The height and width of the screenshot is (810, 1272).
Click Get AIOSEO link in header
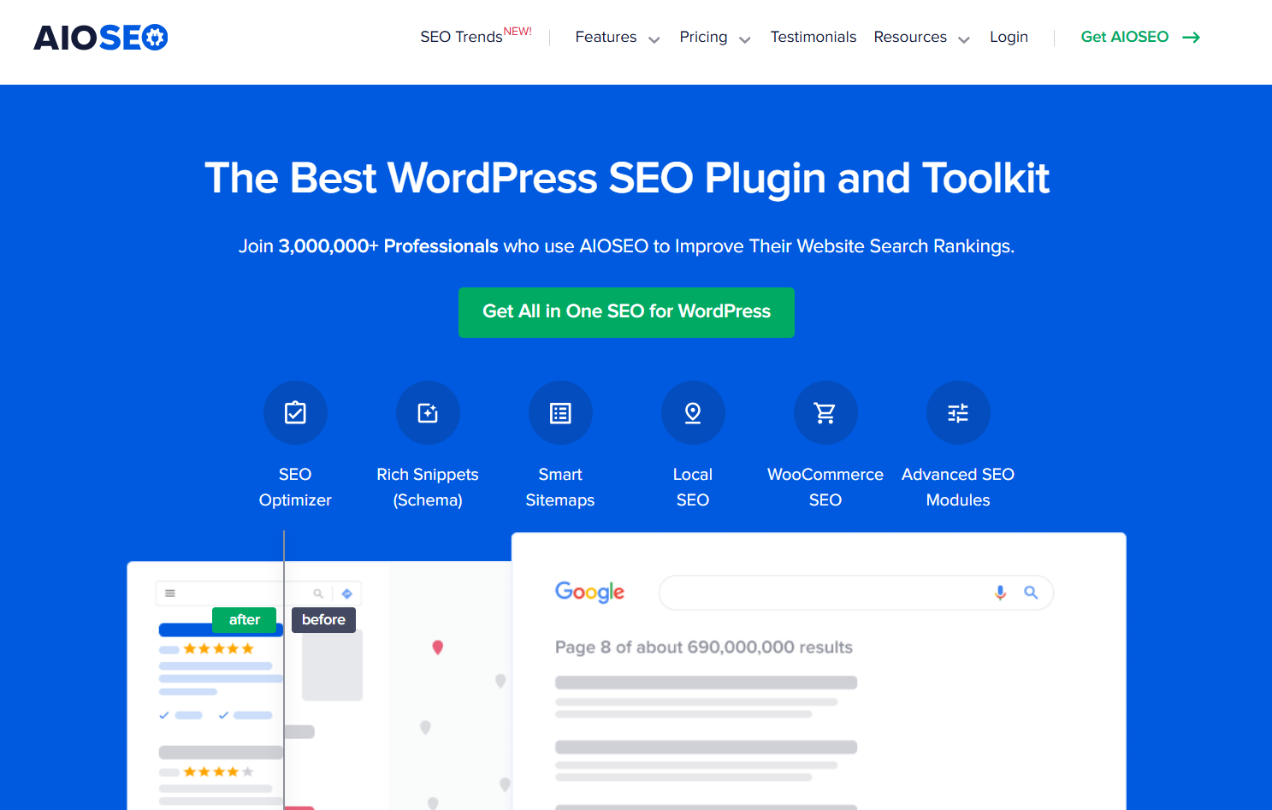(1124, 37)
